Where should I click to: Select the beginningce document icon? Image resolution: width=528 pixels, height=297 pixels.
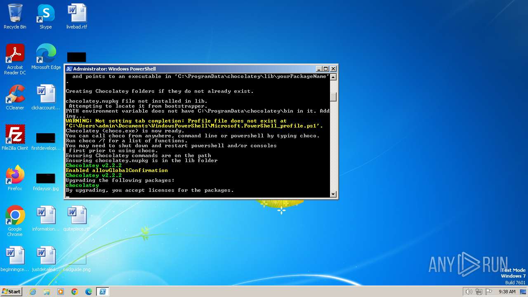point(15,259)
